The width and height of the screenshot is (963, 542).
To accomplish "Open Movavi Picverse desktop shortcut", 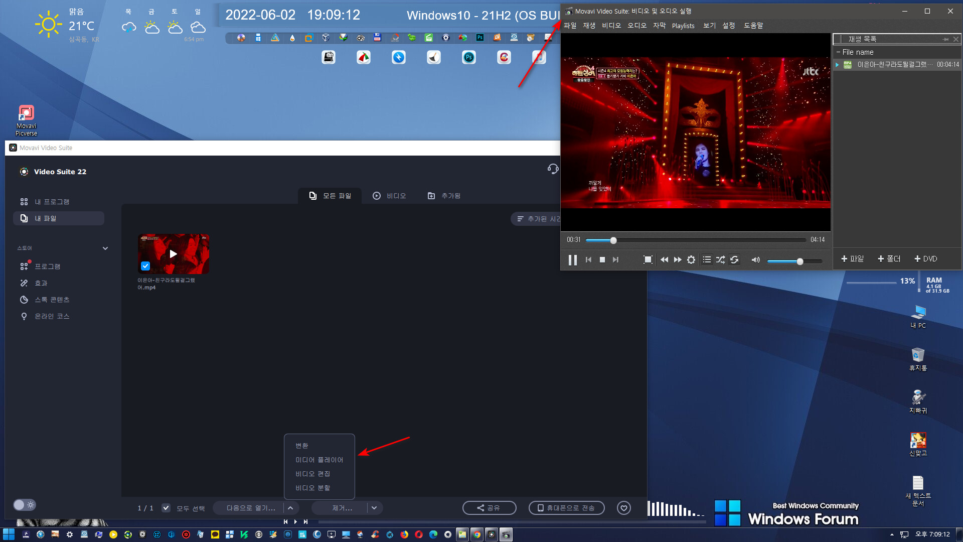I will [x=26, y=120].
